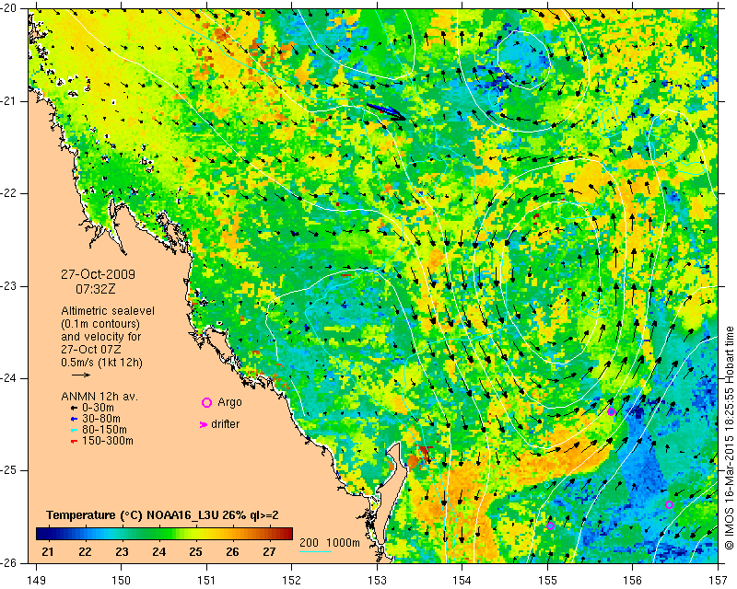
Task: Click the time label 07:32Z
Action: tap(96, 289)
